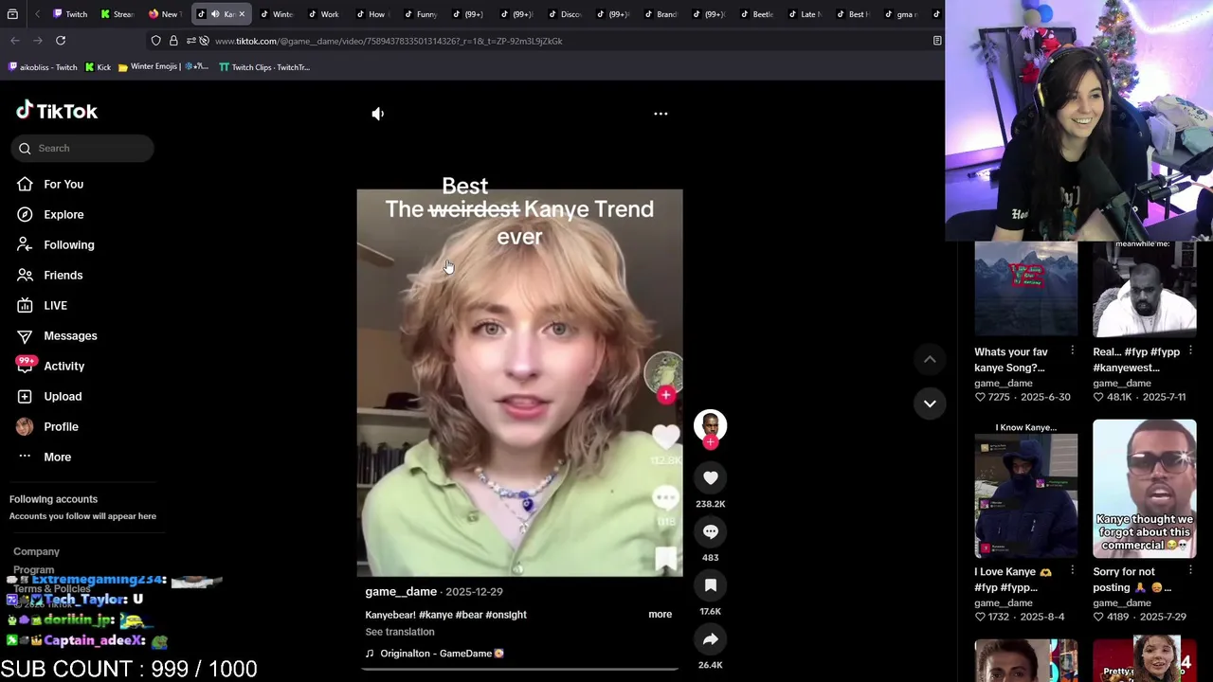This screenshot has height=682, width=1213.
Task: Open 'Real... #fyp' video thumbnail
Action: [1145, 288]
